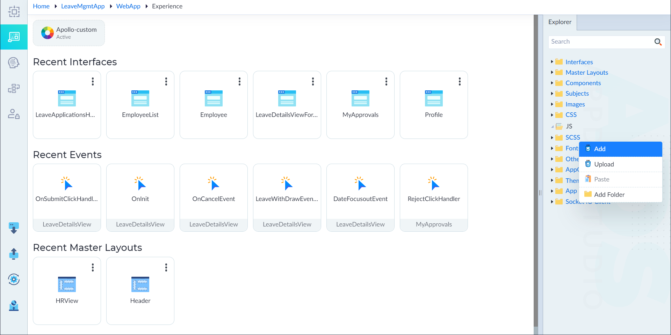
Task: Go to WebApp breadcrumb link
Action: click(128, 6)
